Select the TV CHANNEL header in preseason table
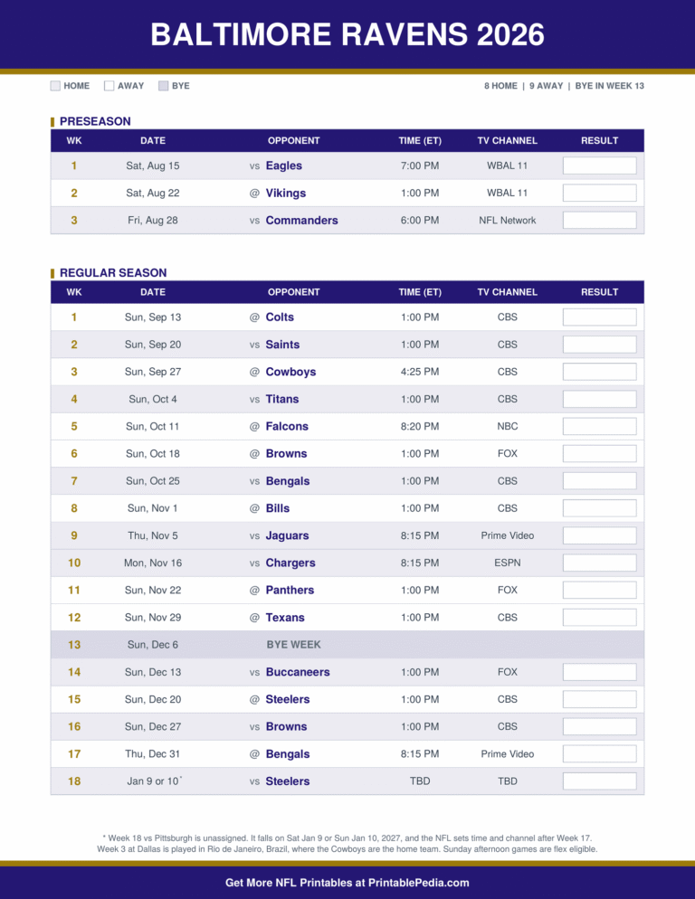Image resolution: width=695 pixels, height=899 pixels. [x=508, y=141]
